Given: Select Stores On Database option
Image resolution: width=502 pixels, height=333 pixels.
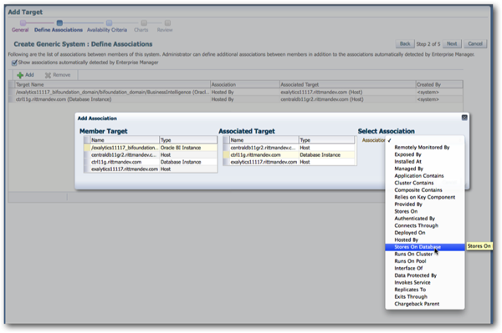Looking at the screenshot, I should [x=425, y=247].
